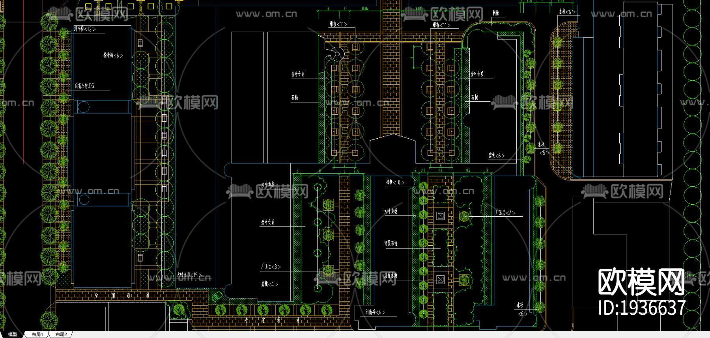
Task: Open the 布局1 layout tab
Action: coord(37,334)
